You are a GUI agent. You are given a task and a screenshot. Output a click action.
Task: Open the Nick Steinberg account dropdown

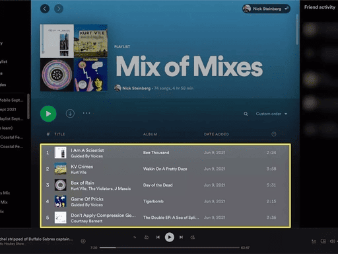pos(266,9)
